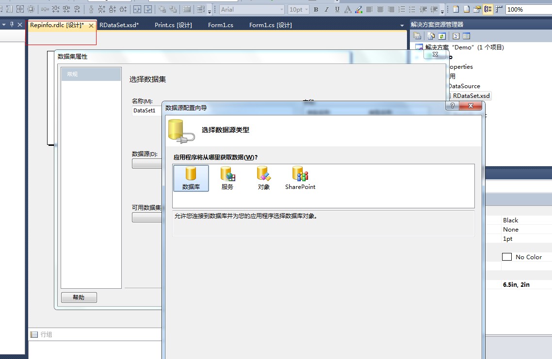This screenshot has width=552, height=359.
Task: Click View Code icon in Solution Explorer
Action: click(456, 36)
